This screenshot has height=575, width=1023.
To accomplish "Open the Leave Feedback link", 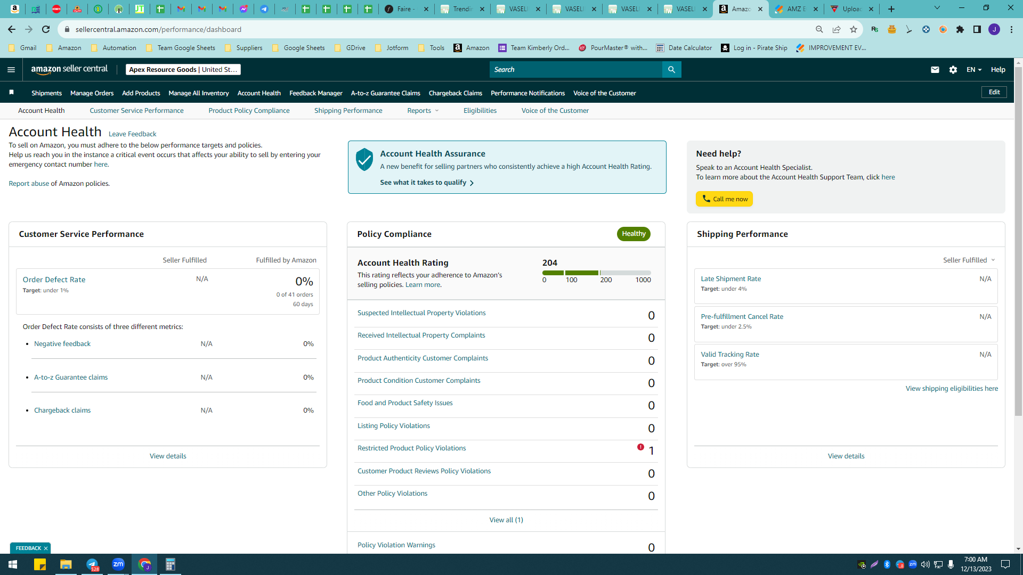I will pyautogui.click(x=132, y=134).
